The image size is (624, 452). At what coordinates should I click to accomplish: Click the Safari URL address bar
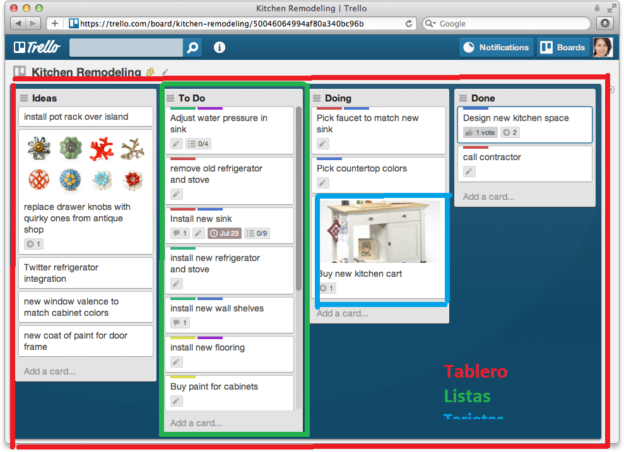pyautogui.click(x=232, y=23)
